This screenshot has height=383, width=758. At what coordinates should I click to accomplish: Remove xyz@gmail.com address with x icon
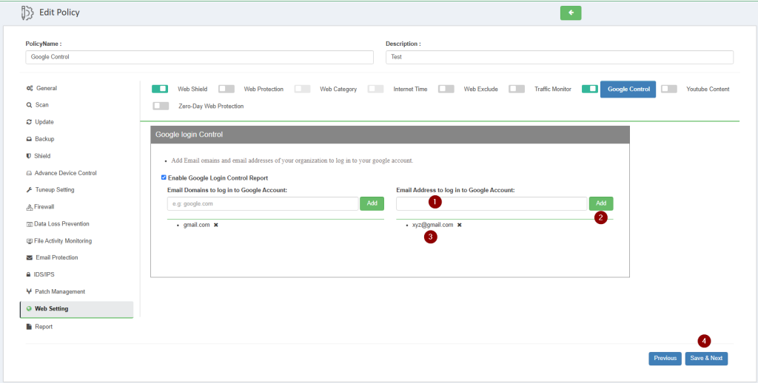point(459,225)
